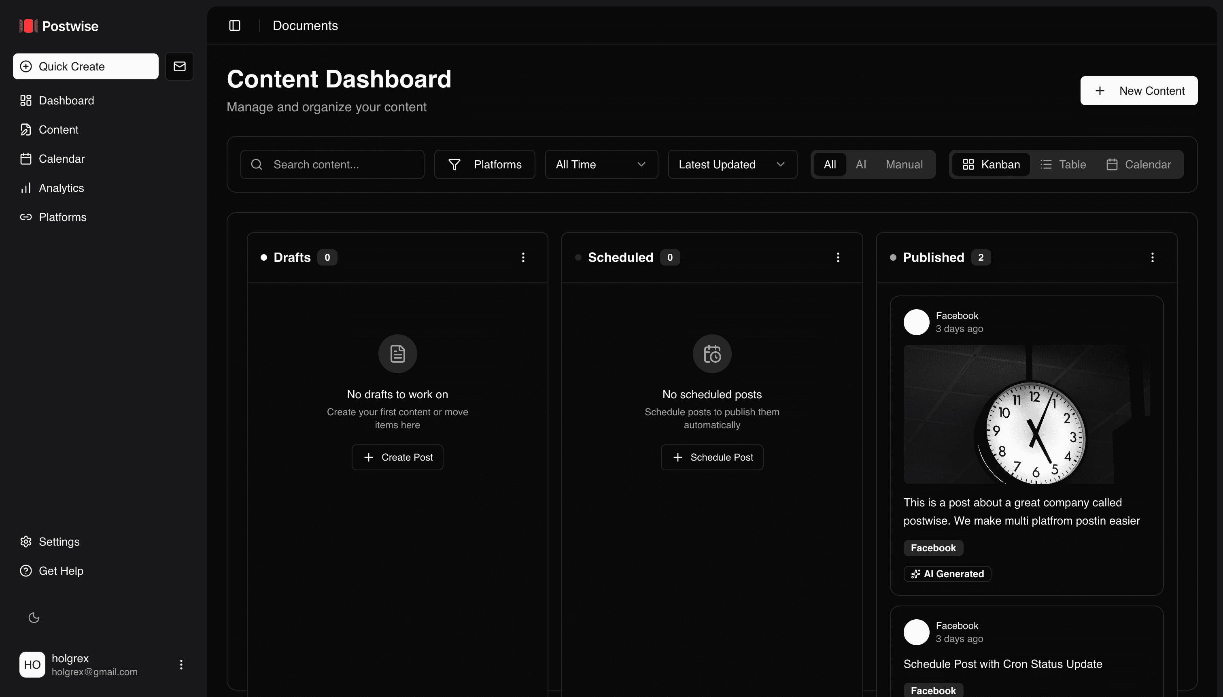Click Schedule Post in the Scheduled column
Viewport: 1223px width, 697px height.
(x=711, y=457)
